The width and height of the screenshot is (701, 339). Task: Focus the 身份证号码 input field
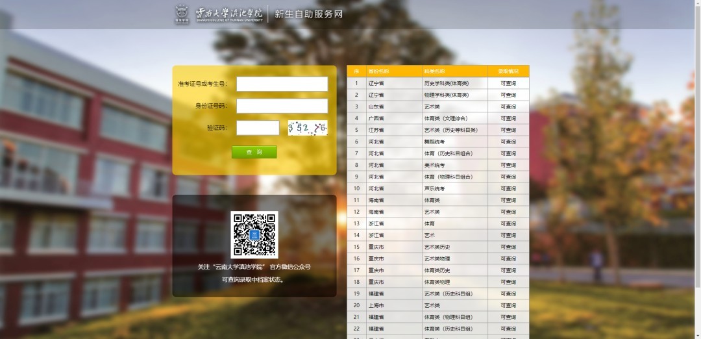[282, 106]
